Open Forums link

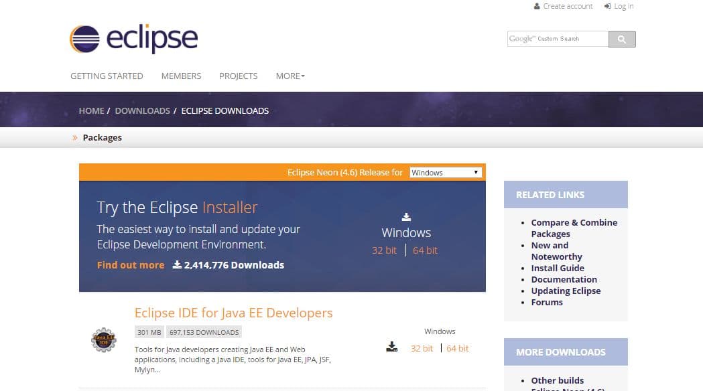pyautogui.click(x=547, y=303)
